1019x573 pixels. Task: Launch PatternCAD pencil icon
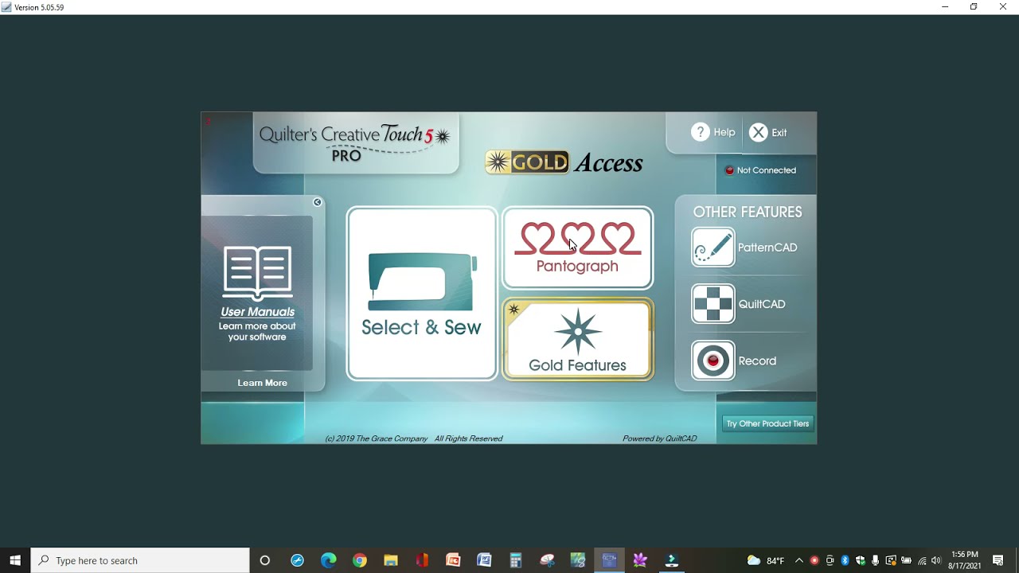713,248
